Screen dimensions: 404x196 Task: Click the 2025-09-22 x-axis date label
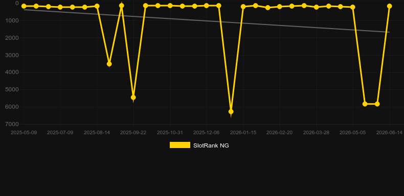(133, 133)
